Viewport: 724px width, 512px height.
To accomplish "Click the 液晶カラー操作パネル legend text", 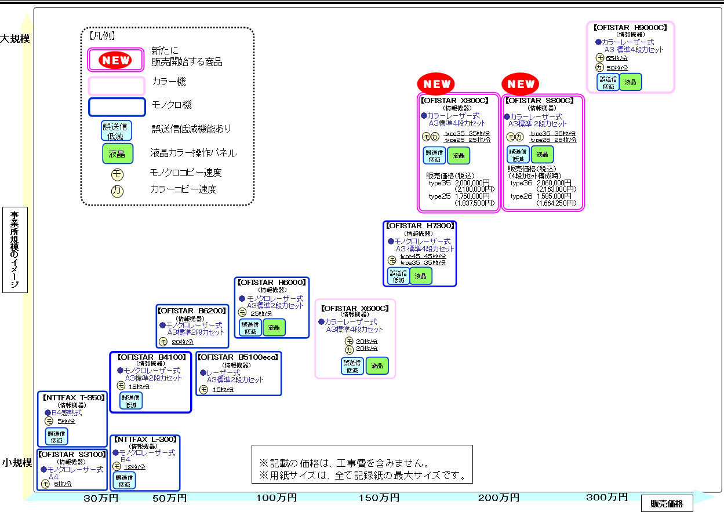I will (193, 153).
